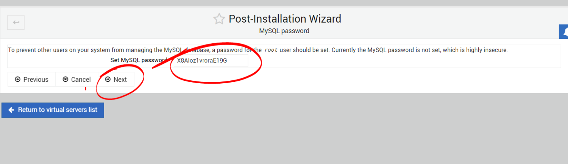Click the MySQL password subtitle
Screen dimensions: 568x164
tap(284, 31)
